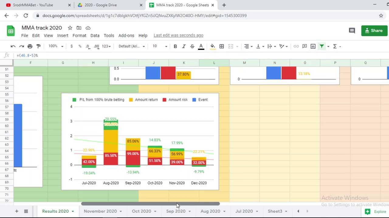Viewport: 389px width, 218px height.
Task: Click the Merge cells icon
Action: (231, 46)
